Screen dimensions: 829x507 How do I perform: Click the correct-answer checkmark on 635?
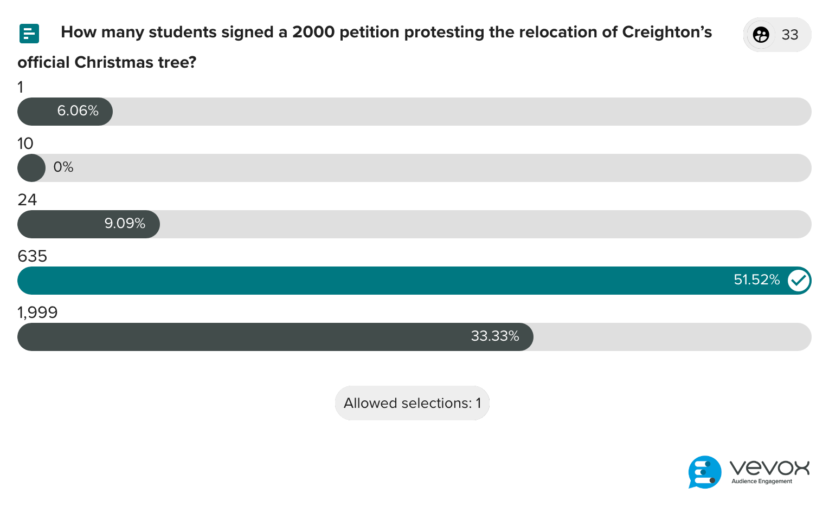[798, 281]
